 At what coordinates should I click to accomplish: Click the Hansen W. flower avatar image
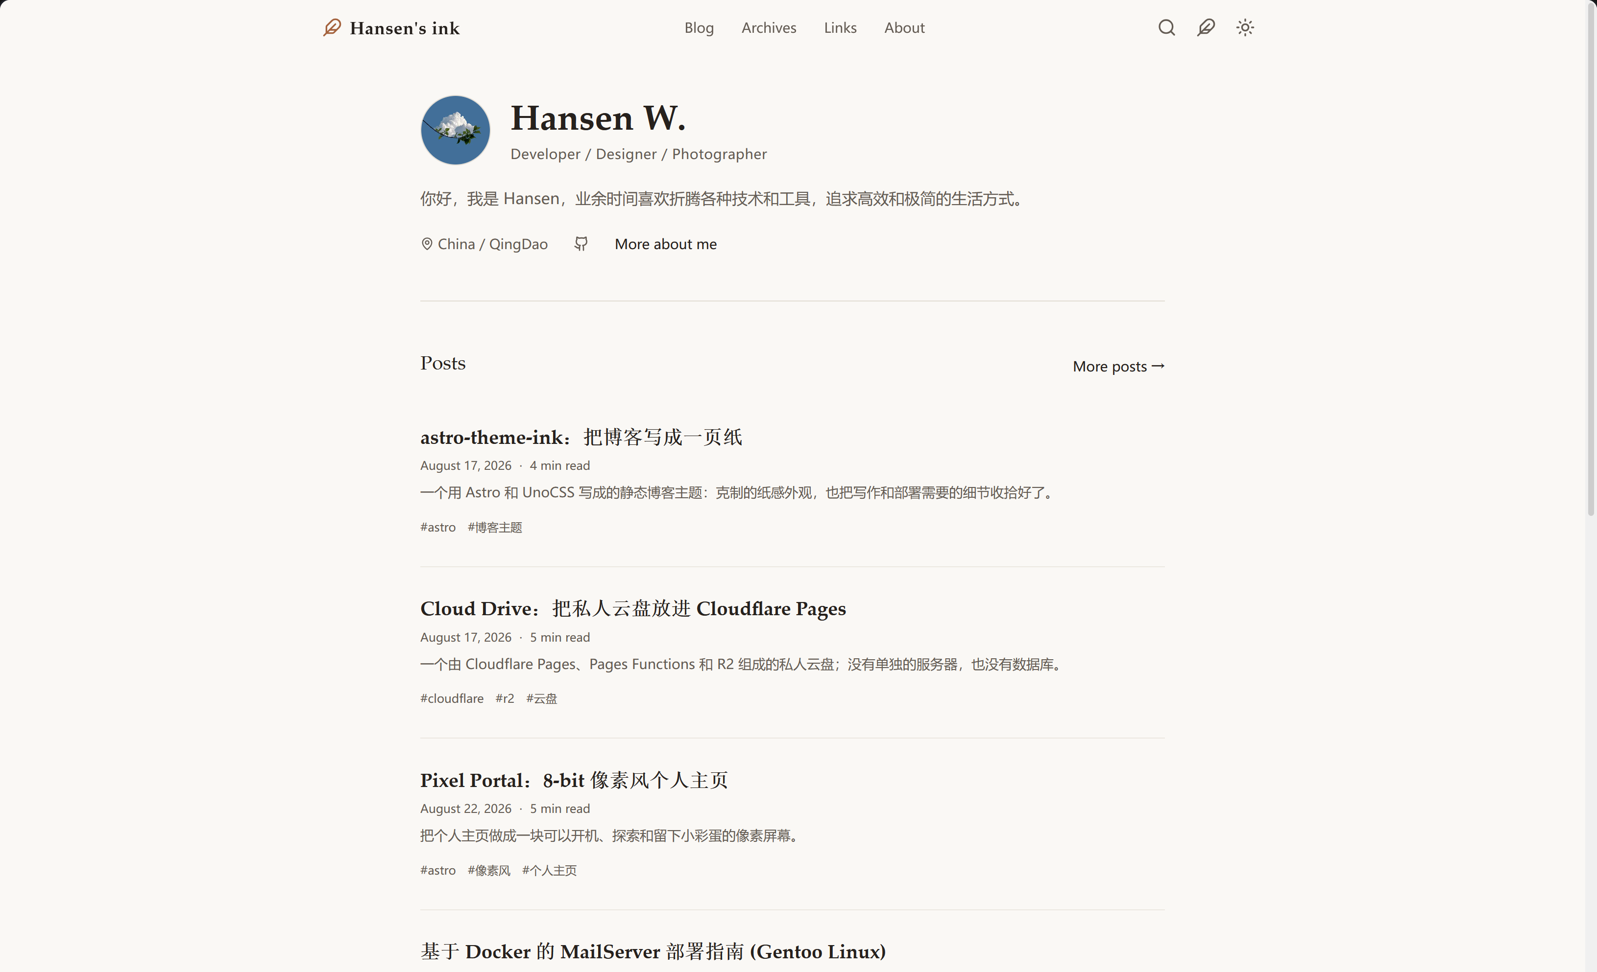point(455,130)
